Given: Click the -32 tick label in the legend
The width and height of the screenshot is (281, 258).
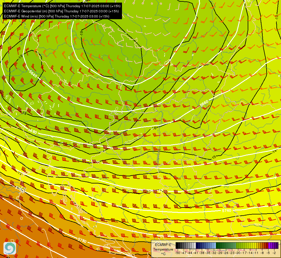Looking at the screenshot, I should (x=214, y=253).
